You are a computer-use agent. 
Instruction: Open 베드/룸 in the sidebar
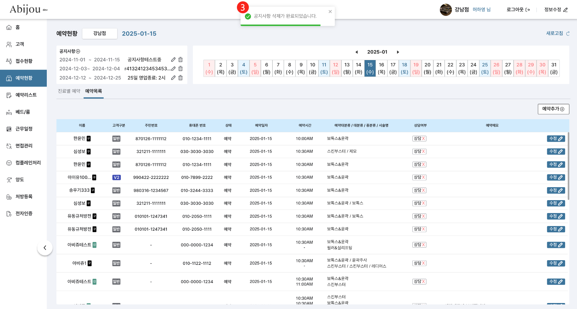(23, 112)
